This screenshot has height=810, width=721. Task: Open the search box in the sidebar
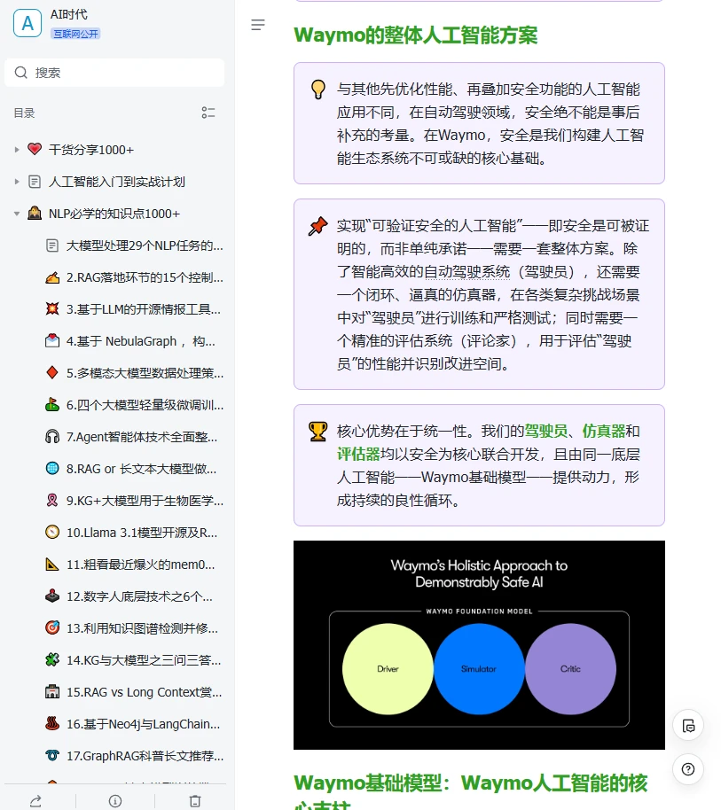(114, 73)
